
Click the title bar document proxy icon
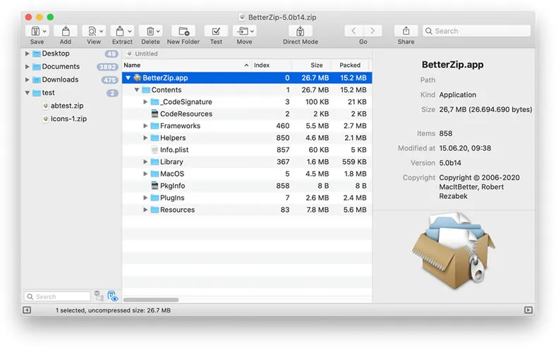tap(242, 18)
